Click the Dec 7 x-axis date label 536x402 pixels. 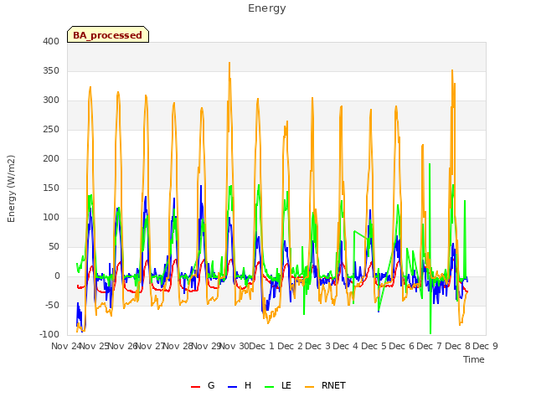tap(430, 346)
